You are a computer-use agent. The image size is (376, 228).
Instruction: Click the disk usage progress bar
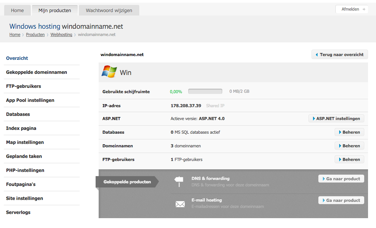coord(205,91)
